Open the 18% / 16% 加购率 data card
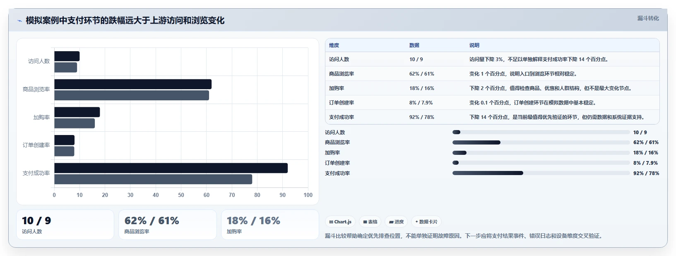Image resolution: width=676 pixels, height=256 pixels. (x=270, y=225)
